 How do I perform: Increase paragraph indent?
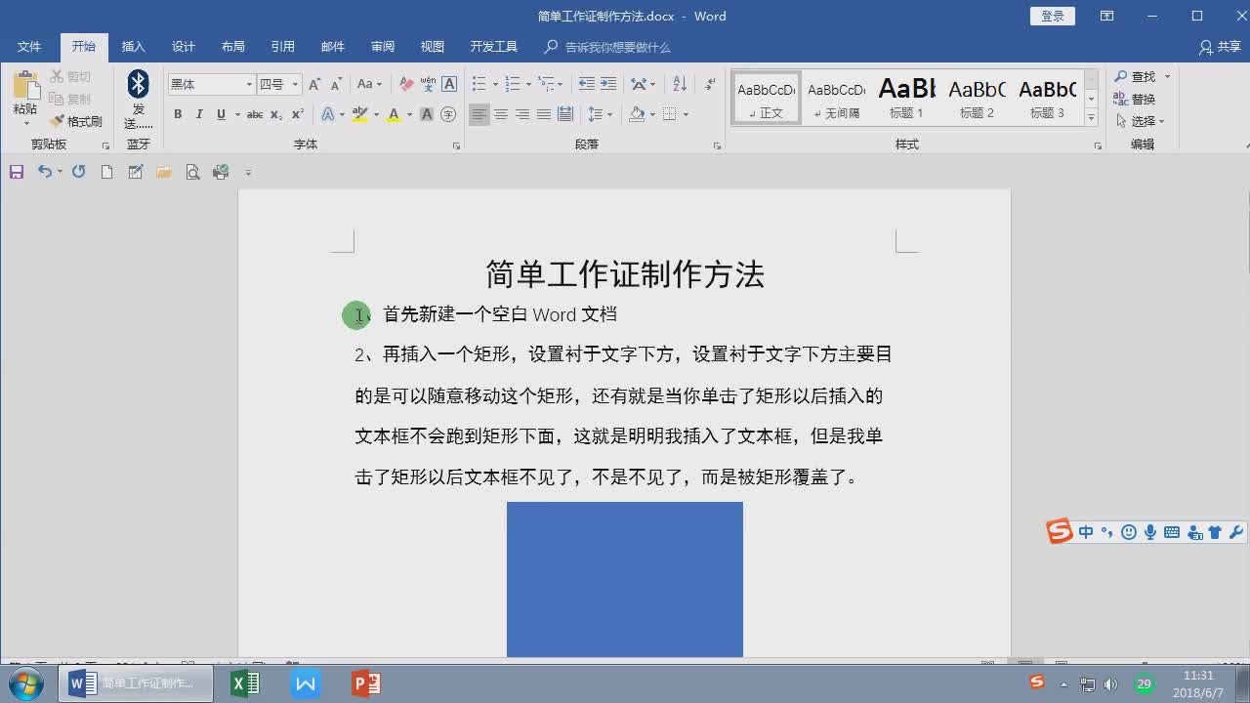tap(608, 85)
